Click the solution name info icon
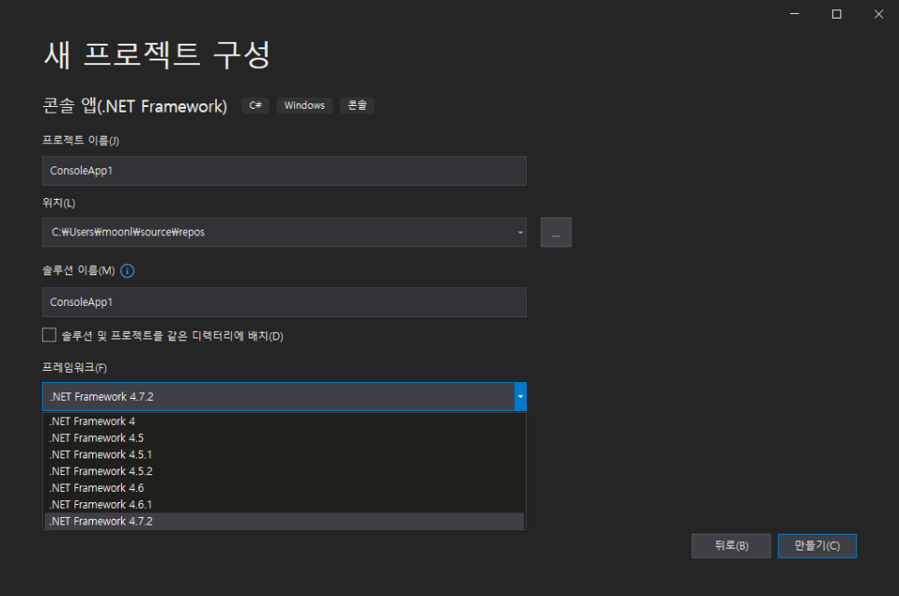The height and width of the screenshot is (596, 899). 127,271
